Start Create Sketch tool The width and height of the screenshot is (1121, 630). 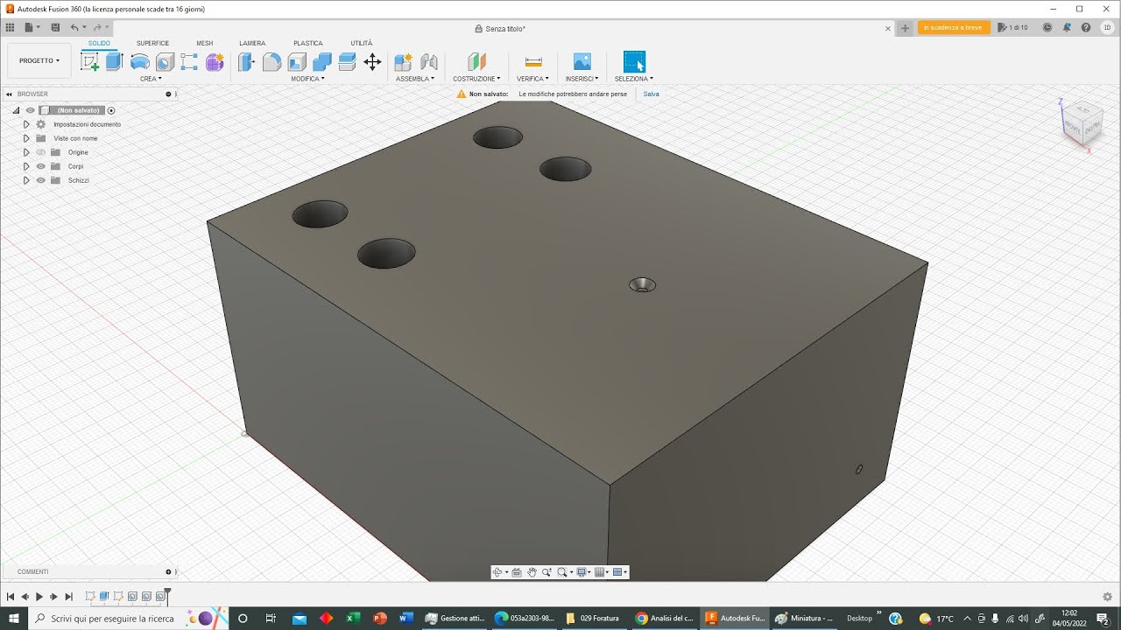click(x=89, y=62)
